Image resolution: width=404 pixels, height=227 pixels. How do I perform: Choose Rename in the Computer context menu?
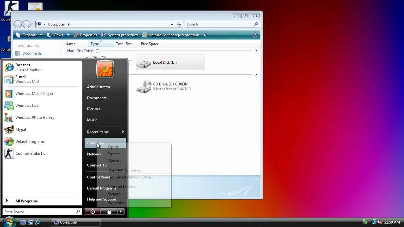tap(114, 194)
